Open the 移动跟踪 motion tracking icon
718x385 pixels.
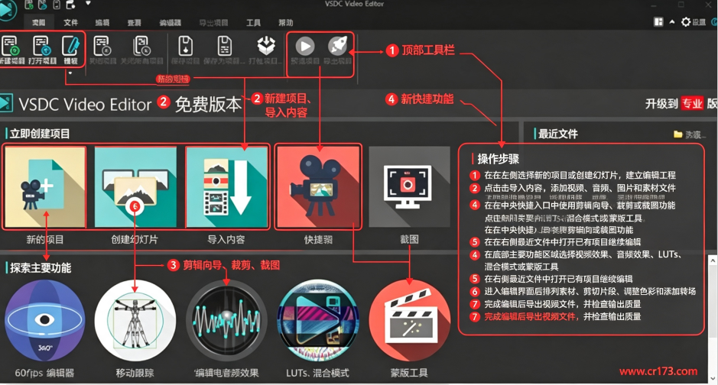(135, 321)
